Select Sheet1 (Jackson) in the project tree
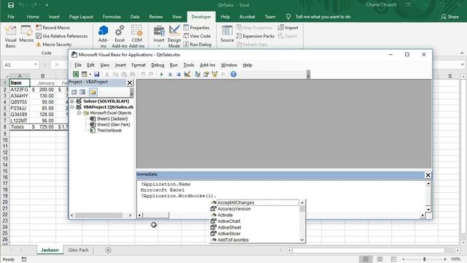The image size is (467, 263). tap(112, 118)
